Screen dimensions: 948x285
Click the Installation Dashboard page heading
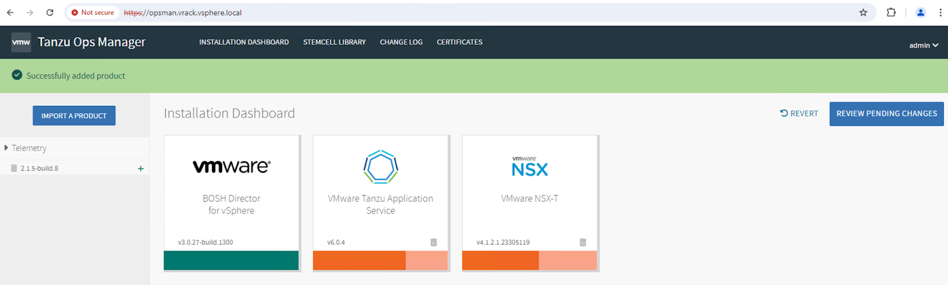pyautogui.click(x=229, y=113)
